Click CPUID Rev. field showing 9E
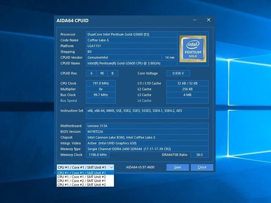Image resolution: width=271 pixels, height=203 pixels. pos(102,73)
